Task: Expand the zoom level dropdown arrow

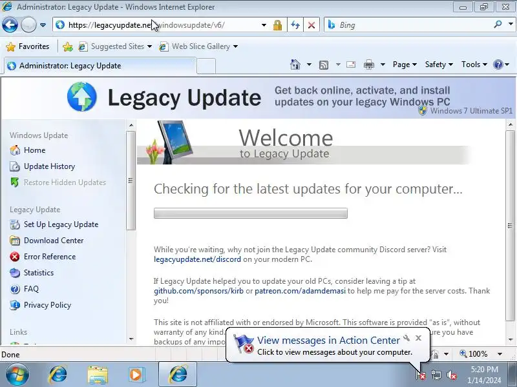Action: 500,354
